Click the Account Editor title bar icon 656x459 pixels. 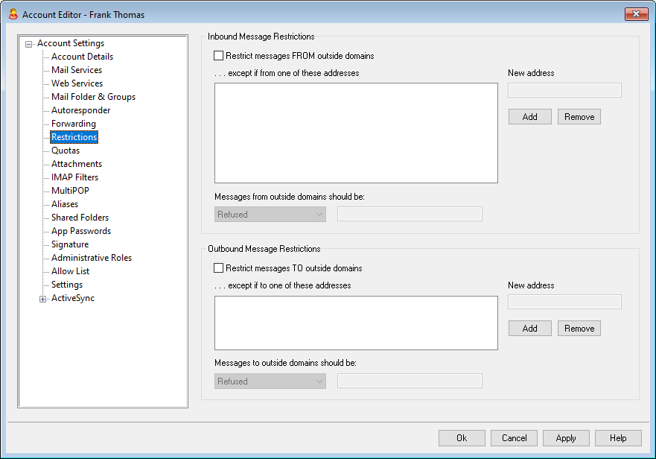point(13,14)
